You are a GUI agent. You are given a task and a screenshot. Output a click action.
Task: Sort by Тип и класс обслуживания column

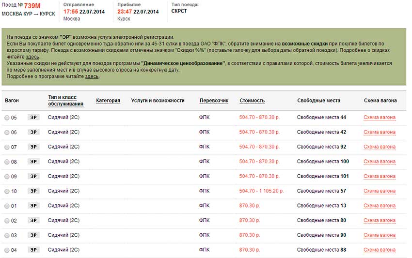pyautogui.click(x=65, y=100)
